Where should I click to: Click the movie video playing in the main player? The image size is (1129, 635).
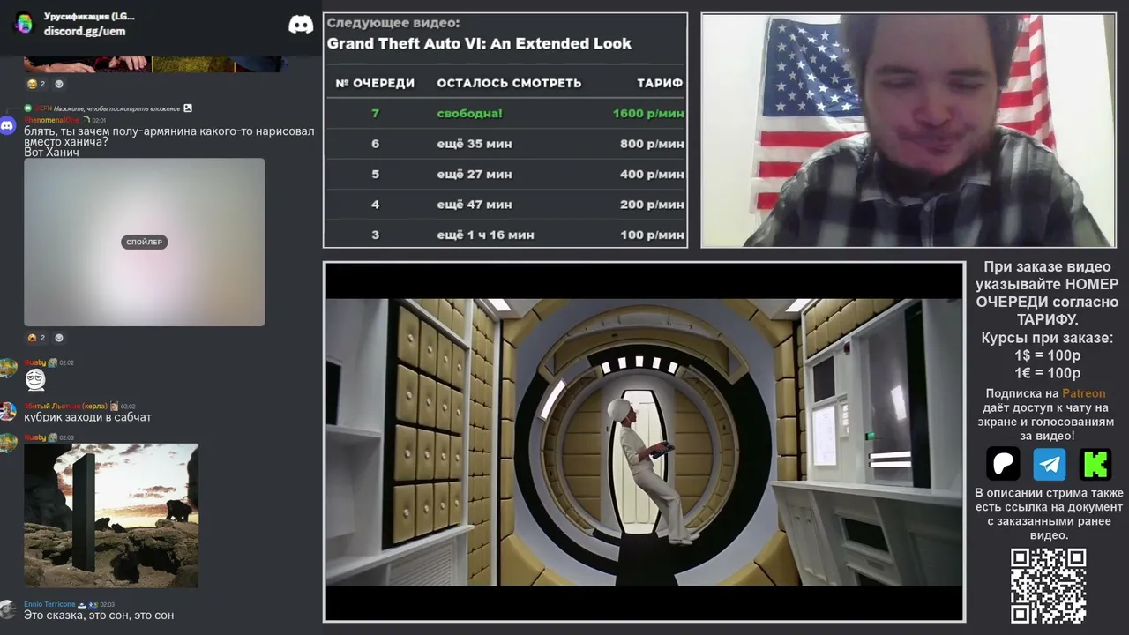[644, 442]
